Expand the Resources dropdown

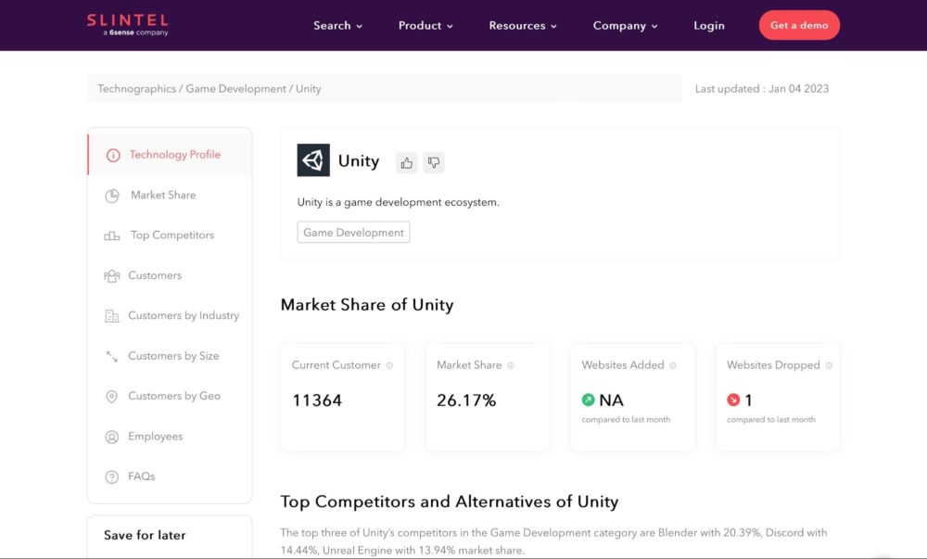tap(522, 26)
